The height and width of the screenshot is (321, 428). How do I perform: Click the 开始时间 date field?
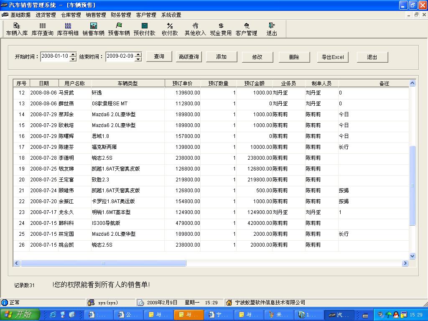[x=55, y=56]
